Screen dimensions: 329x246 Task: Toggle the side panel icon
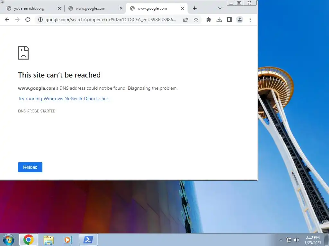[229, 20]
